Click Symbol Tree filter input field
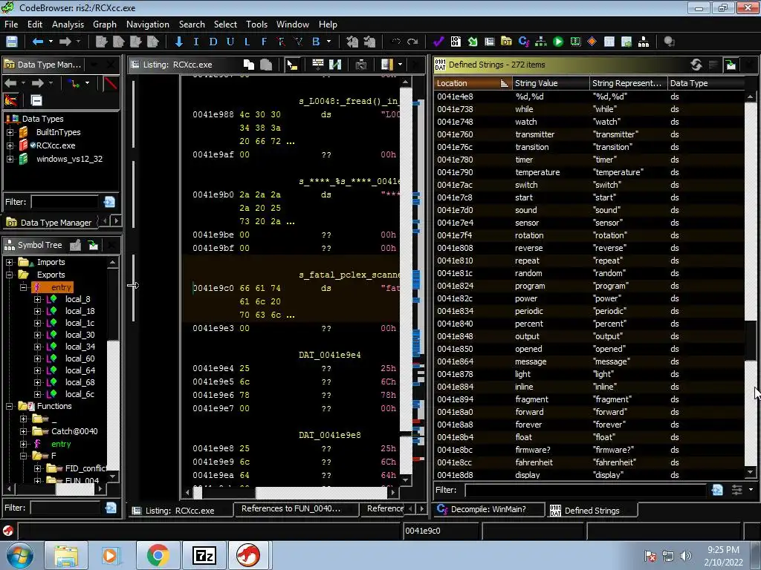Viewport: 761px width, 570px height. pos(65,508)
